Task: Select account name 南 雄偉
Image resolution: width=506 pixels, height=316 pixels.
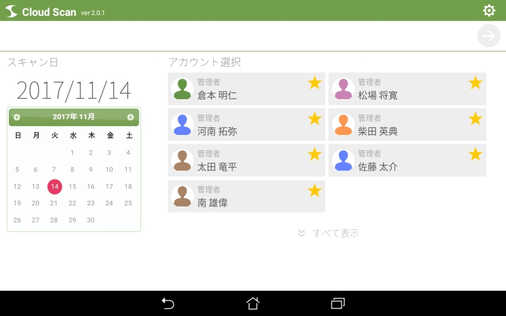Action: 213,203
